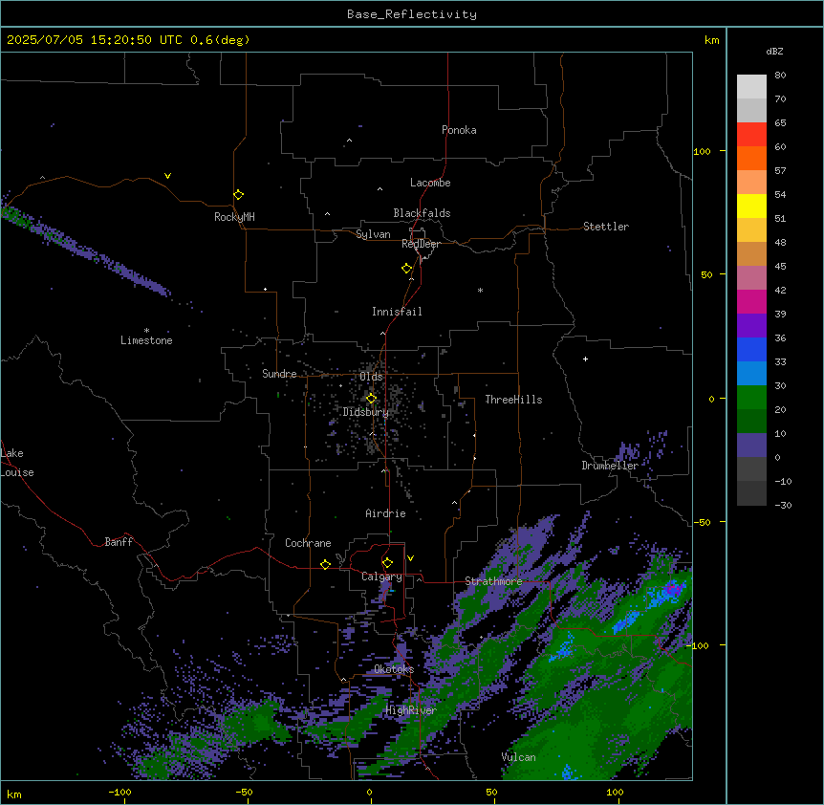824x805 pixels.
Task: Select the light blue 33 dBZ legend swatch
Action: pyautogui.click(x=751, y=373)
